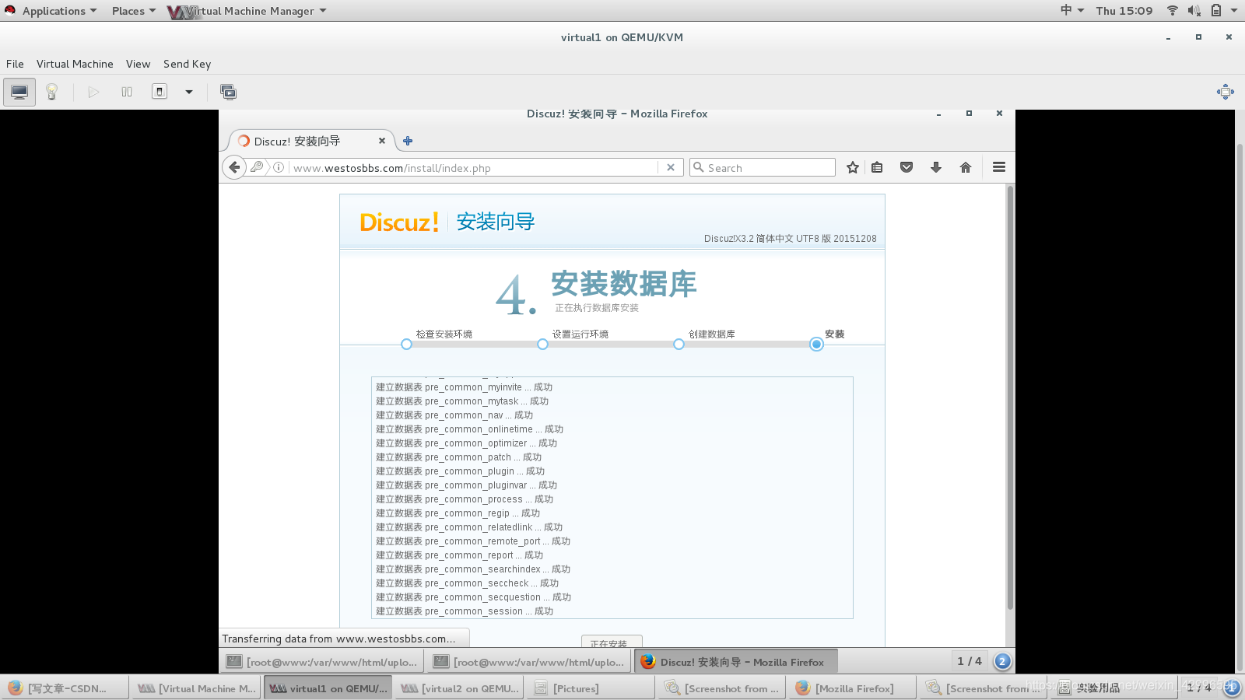Click the Discuz! logo
Viewport: 1245px width, 700px height.
pyautogui.click(x=399, y=222)
